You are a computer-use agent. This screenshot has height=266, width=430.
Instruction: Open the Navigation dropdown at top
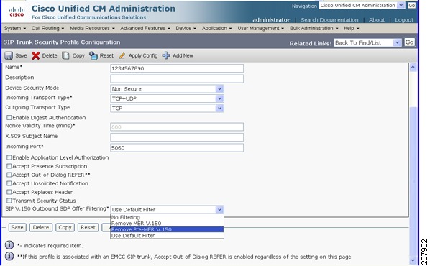[x=362, y=6]
